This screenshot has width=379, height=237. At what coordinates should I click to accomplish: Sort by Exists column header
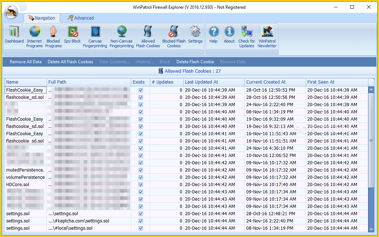click(x=141, y=82)
